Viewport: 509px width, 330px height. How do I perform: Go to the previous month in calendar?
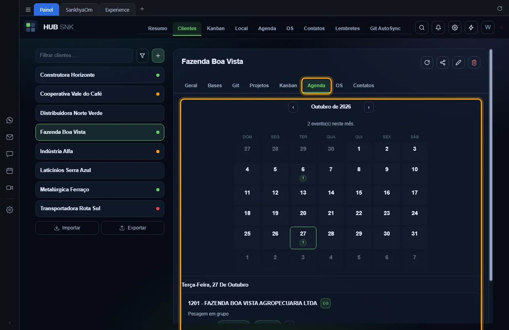(x=293, y=107)
